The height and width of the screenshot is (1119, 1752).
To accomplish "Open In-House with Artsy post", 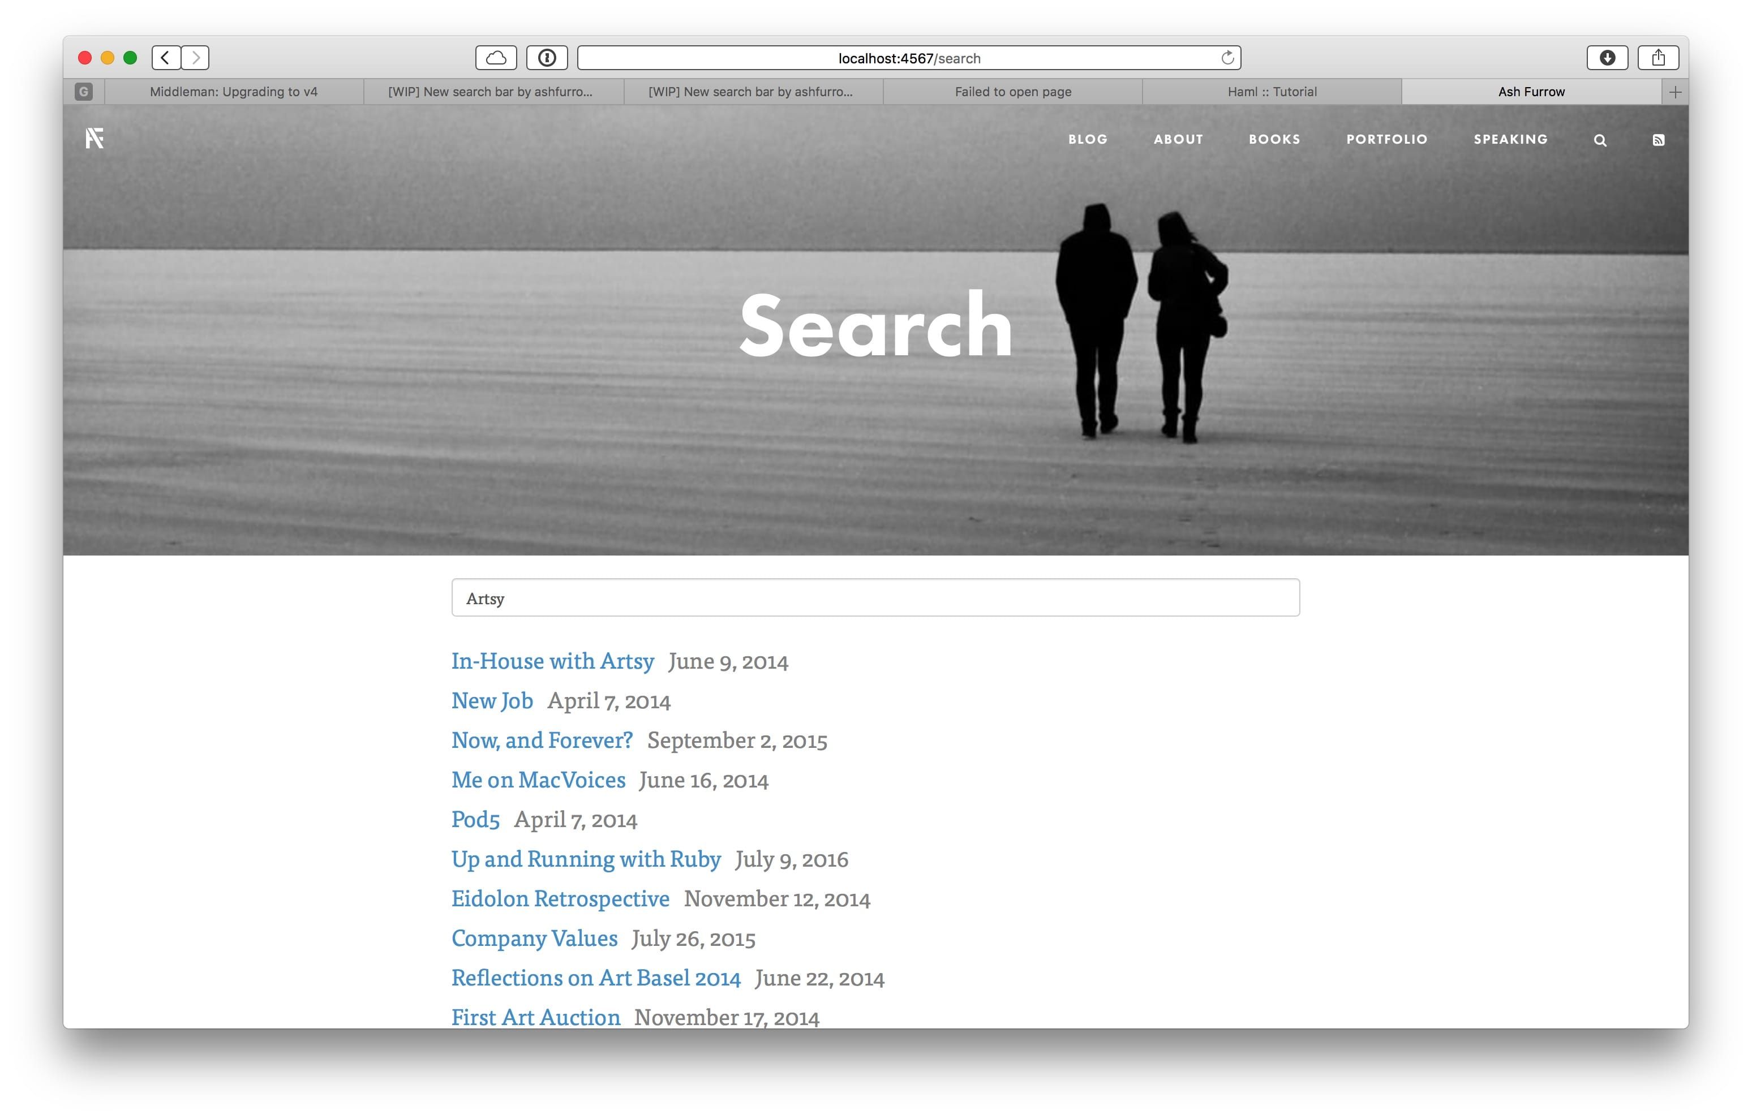I will (x=552, y=661).
